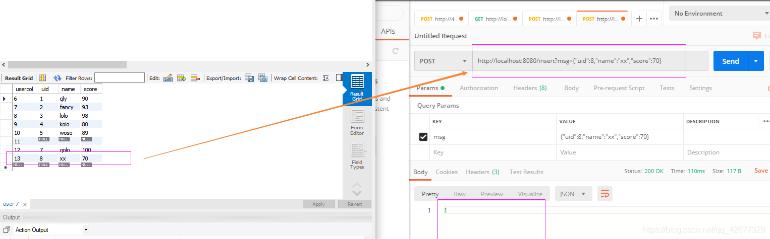Select the active fourth POST request tab

pyautogui.click(x=603, y=19)
